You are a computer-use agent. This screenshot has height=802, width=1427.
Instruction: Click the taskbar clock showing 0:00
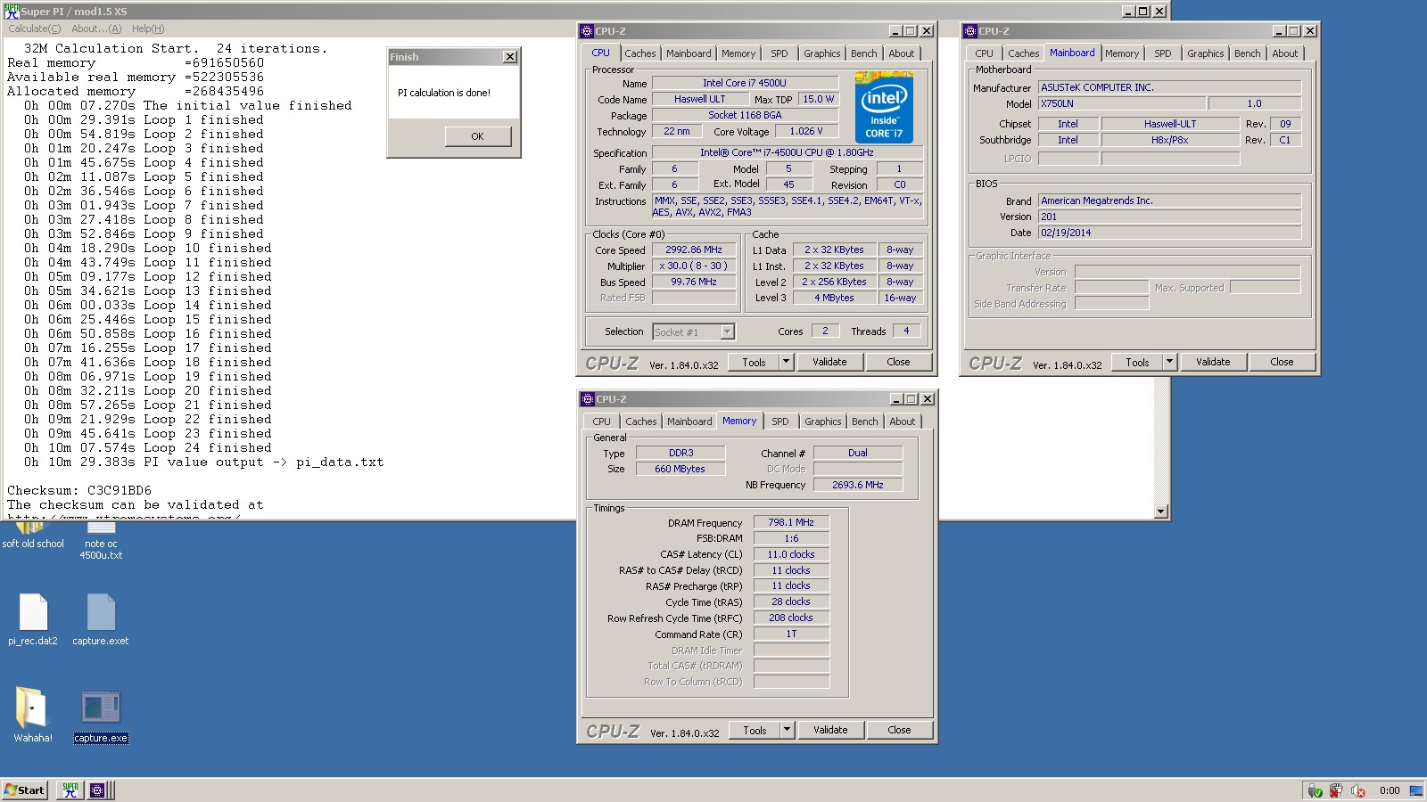[x=1390, y=790]
